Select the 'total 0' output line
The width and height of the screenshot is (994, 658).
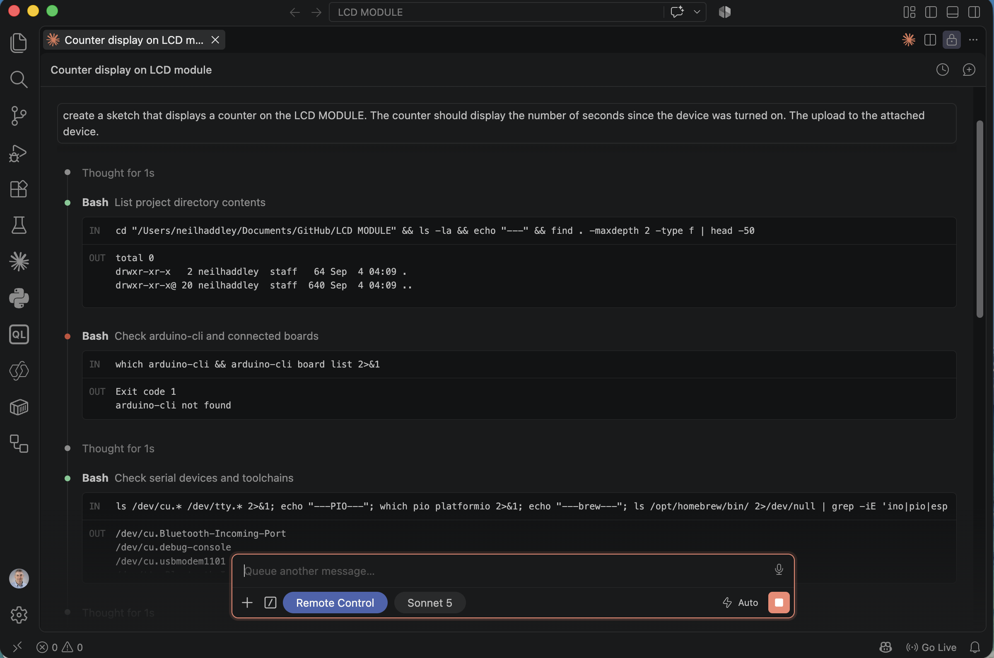coord(134,258)
